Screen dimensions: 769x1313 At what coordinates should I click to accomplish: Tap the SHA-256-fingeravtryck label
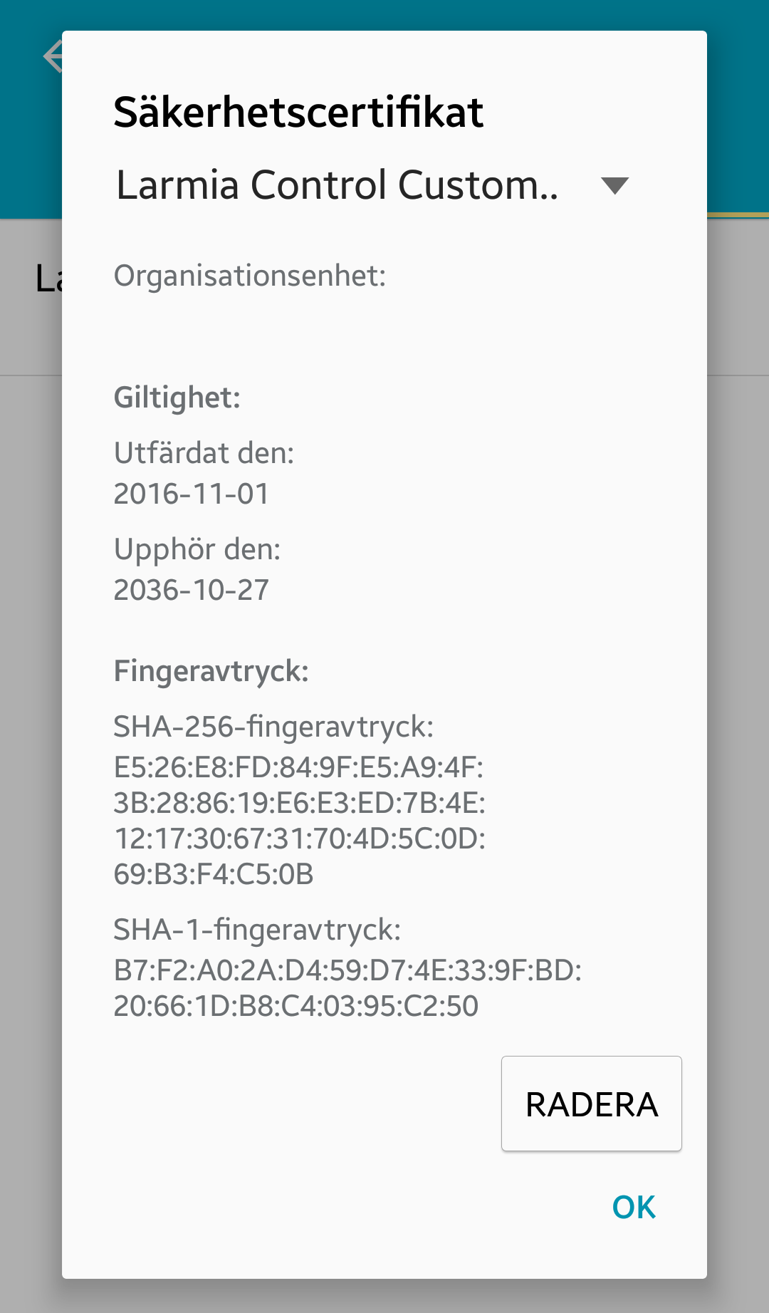pos(273,727)
